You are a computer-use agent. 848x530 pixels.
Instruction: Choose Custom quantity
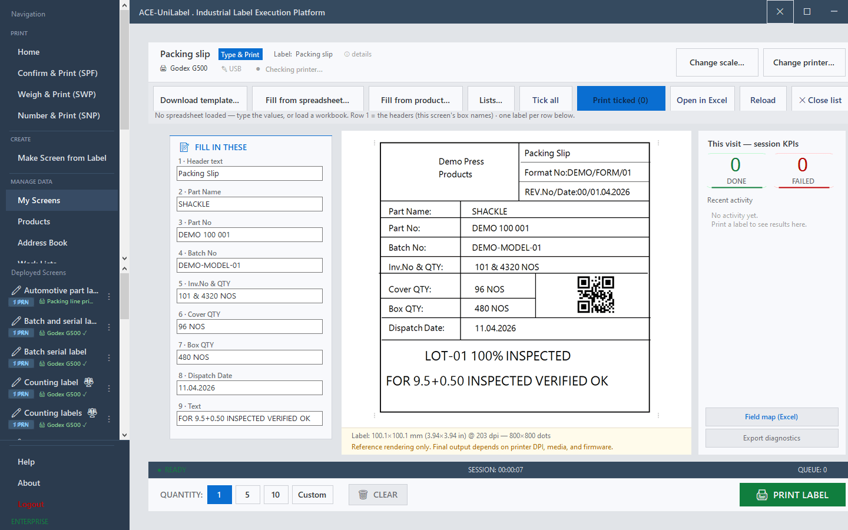click(312, 495)
